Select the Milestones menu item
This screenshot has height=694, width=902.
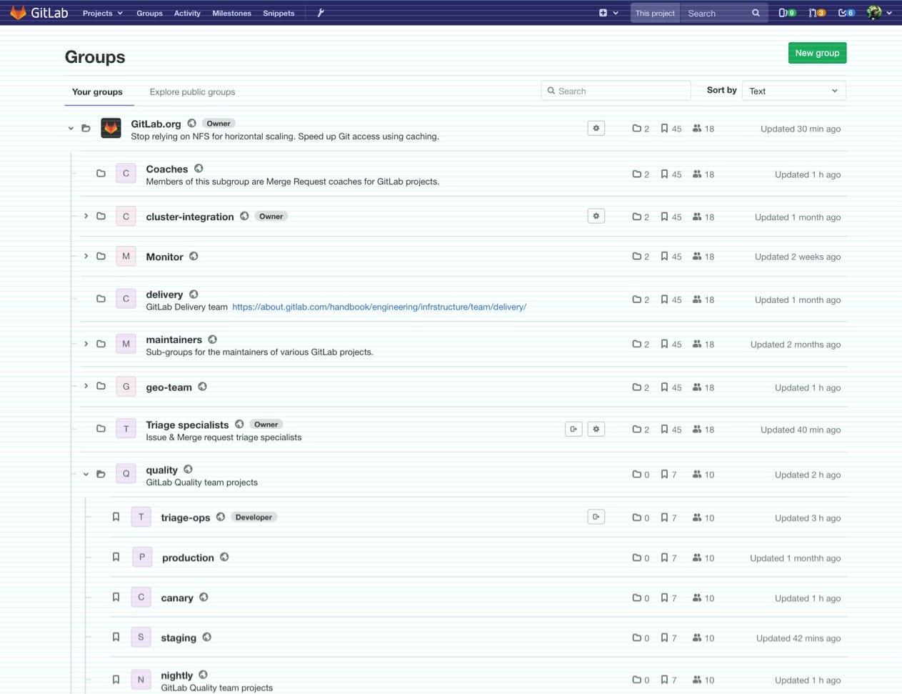(231, 12)
